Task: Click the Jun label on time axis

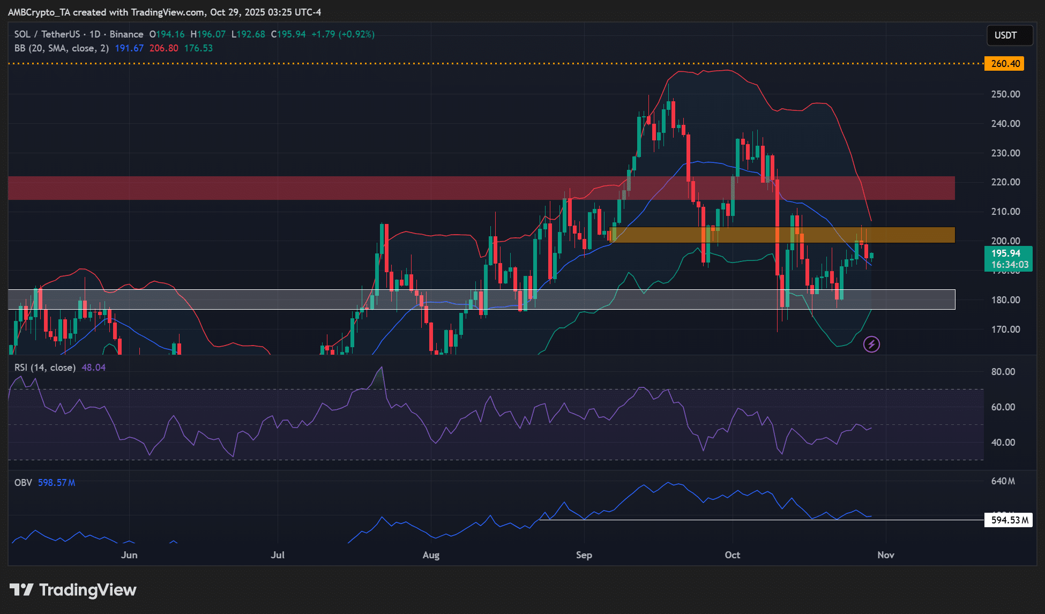Action: (129, 555)
